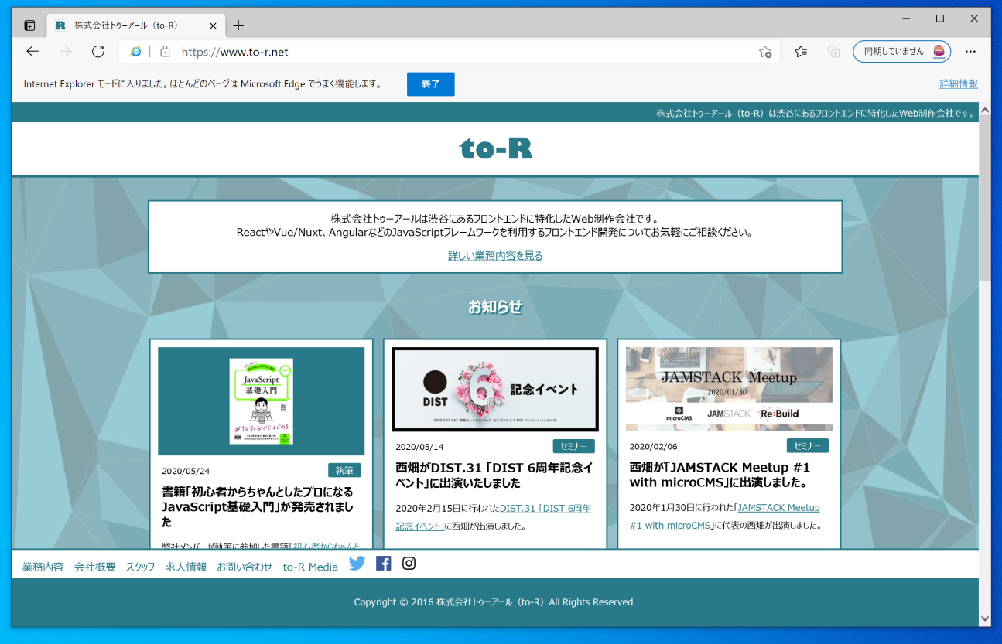
Task: Click the site permissions icon in address bar
Action: point(166,51)
